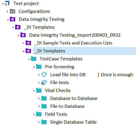Select the File tests tree item
The image size is (138, 126).
[60, 82]
